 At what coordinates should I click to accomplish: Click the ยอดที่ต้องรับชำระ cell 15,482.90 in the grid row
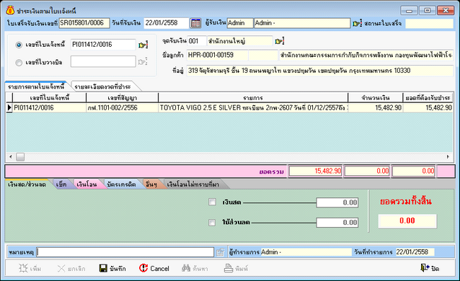pyautogui.click(x=428, y=107)
